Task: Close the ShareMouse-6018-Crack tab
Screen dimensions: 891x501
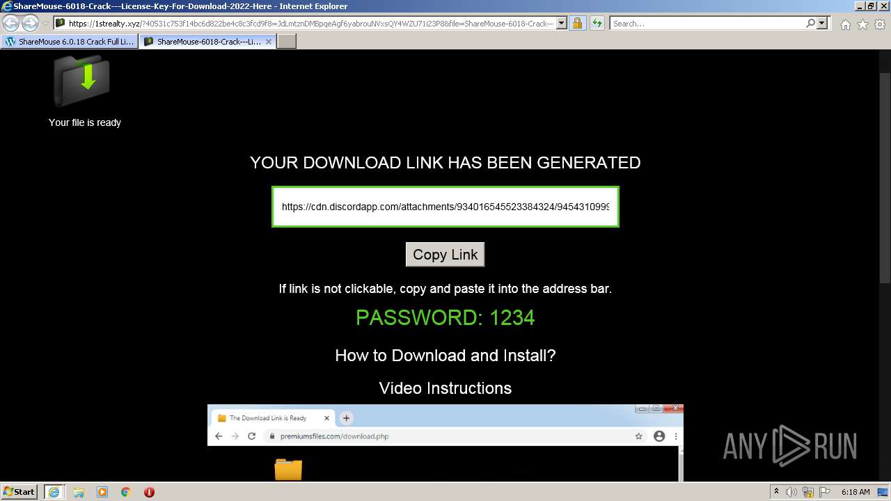Action: tap(269, 42)
